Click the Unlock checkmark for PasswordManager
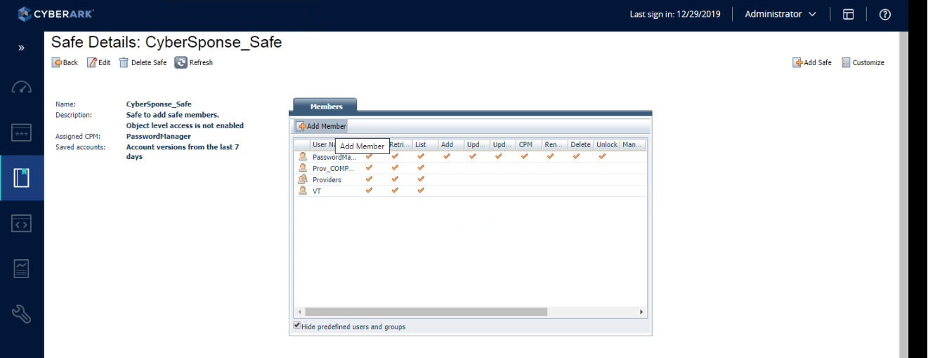928x358 pixels. tap(602, 157)
